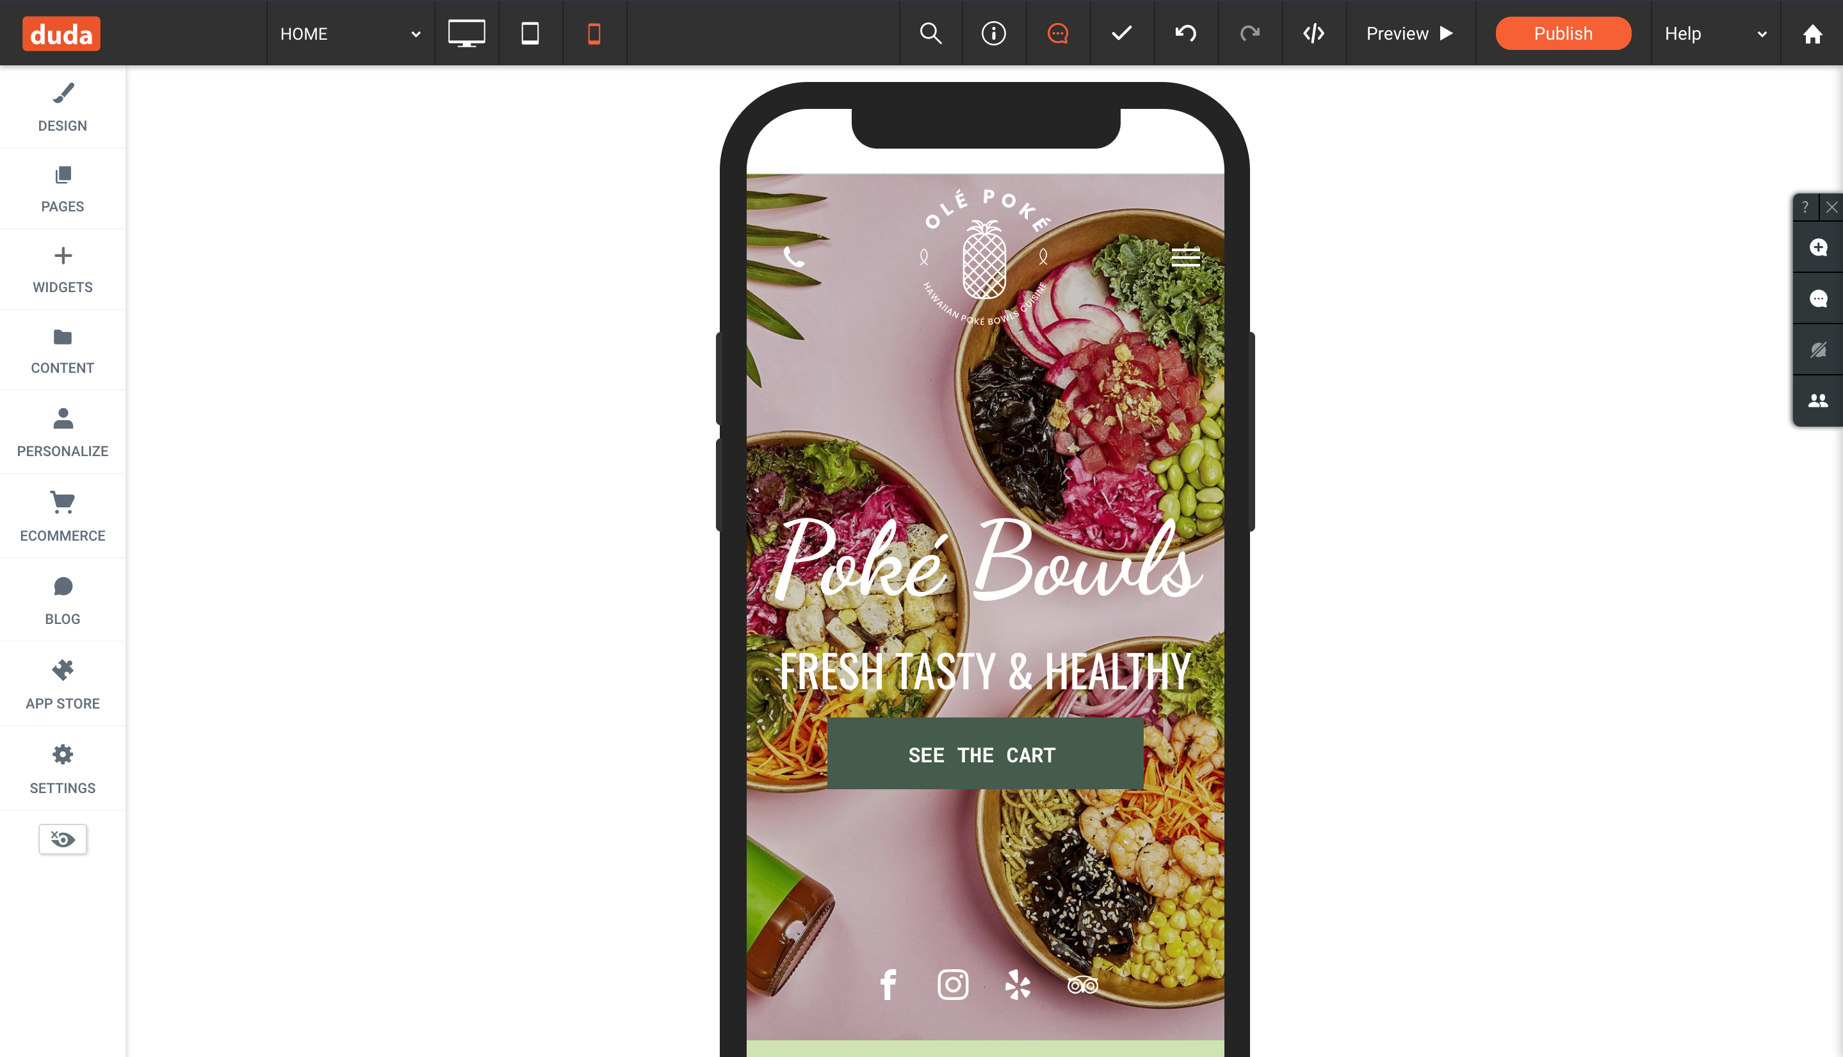
Task: Switch to tablet device view
Action: coord(530,33)
